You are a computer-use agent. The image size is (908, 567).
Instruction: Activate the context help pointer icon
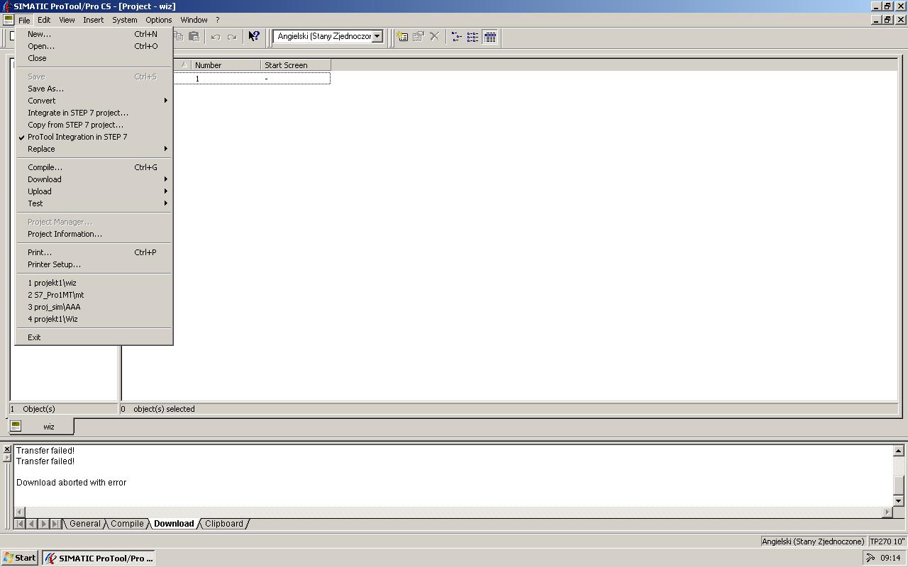[253, 36]
